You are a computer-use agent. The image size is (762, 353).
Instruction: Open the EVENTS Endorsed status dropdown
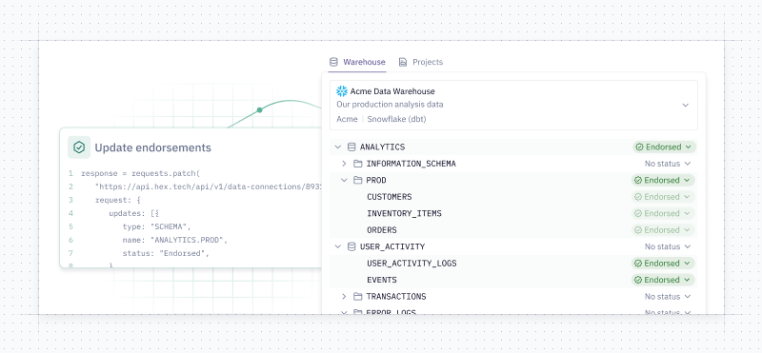coord(663,280)
